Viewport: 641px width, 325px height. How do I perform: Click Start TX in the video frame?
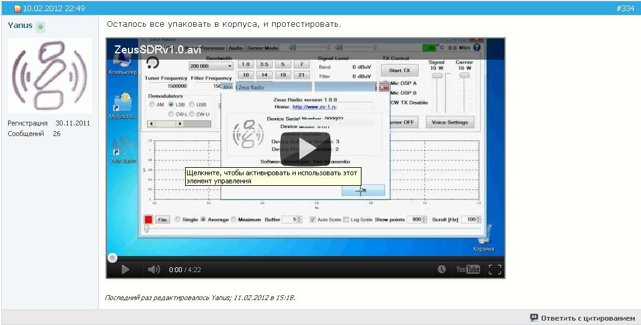399,70
